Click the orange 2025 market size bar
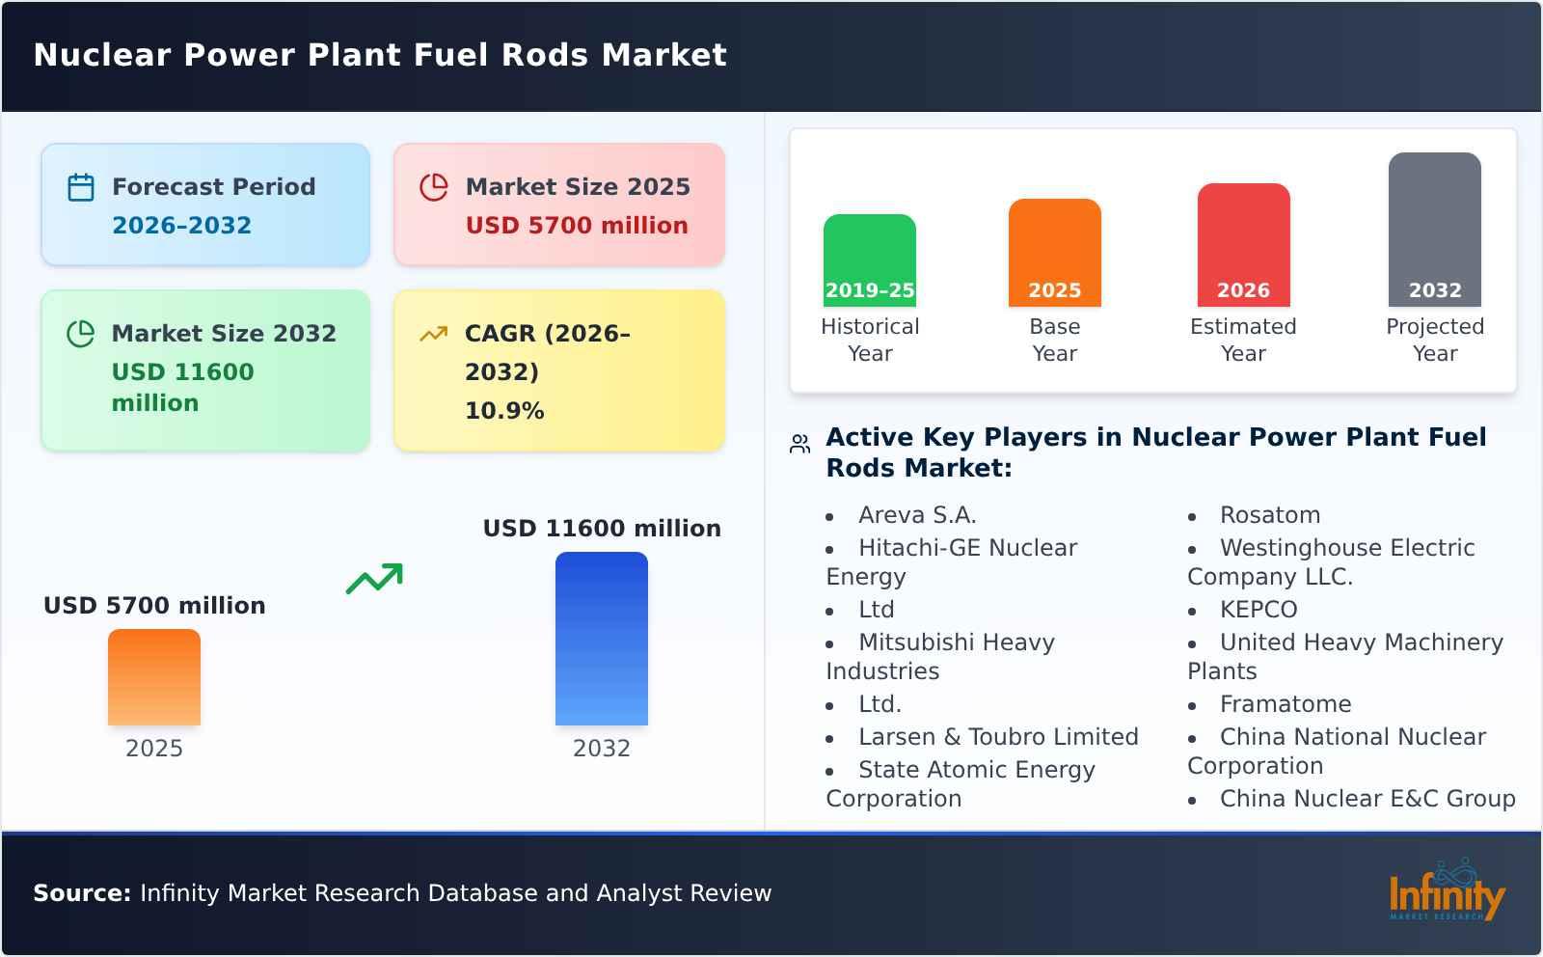Screen dimensions: 1543x957 (x=154, y=677)
